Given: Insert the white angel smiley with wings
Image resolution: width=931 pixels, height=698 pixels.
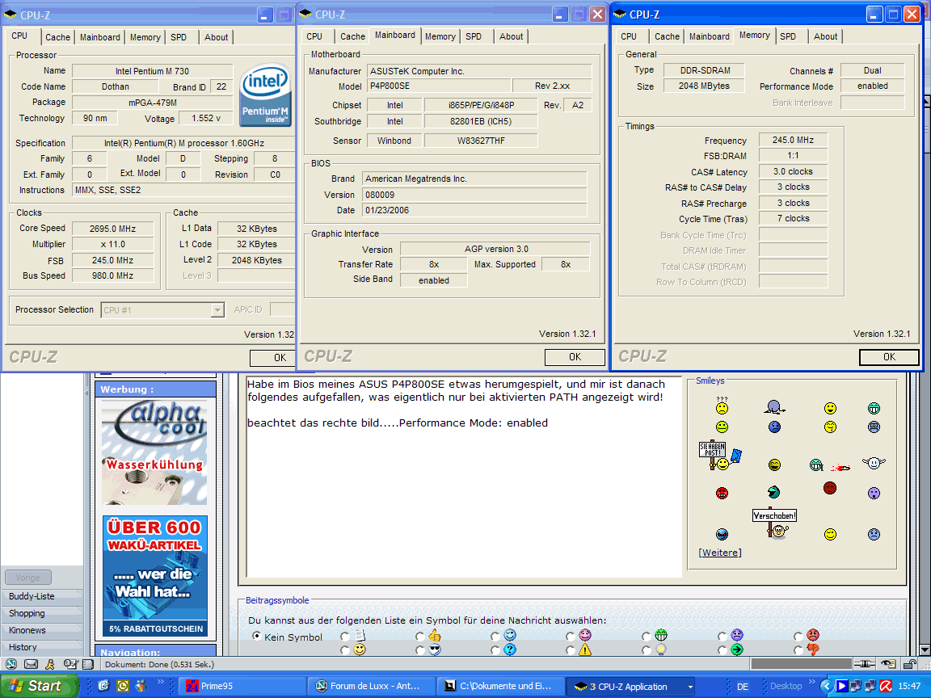Looking at the screenshot, I should tap(874, 462).
